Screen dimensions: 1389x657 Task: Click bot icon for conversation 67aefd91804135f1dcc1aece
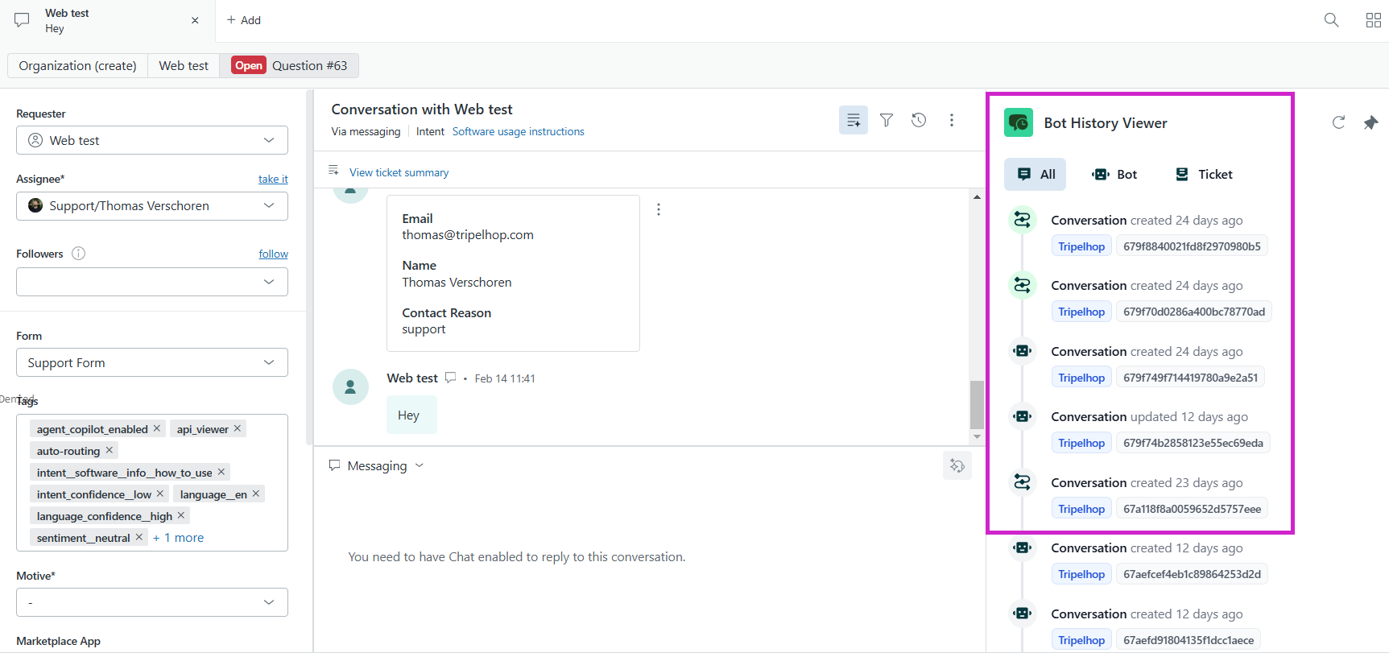[1023, 614]
